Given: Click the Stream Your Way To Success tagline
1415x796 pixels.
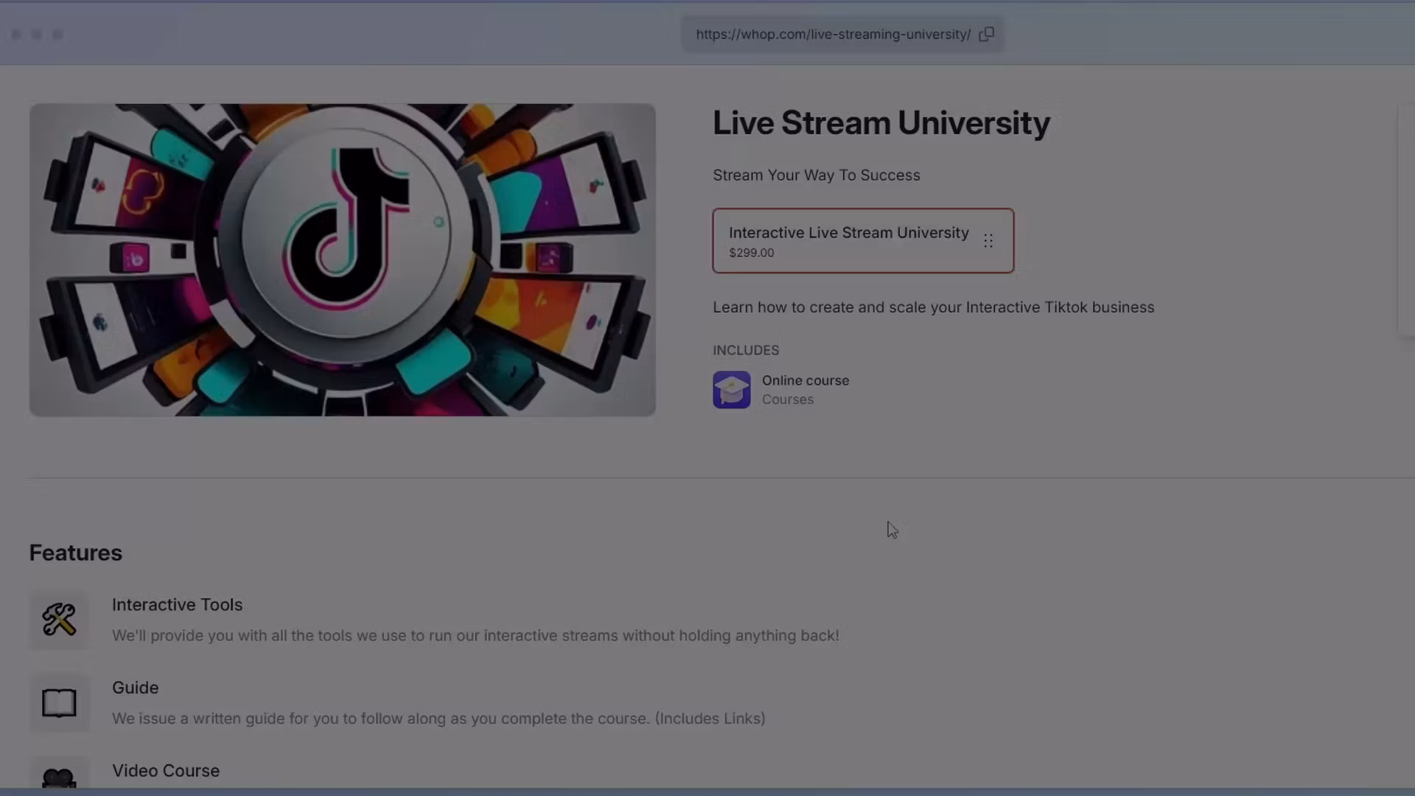Looking at the screenshot, I should coord(816,175).
